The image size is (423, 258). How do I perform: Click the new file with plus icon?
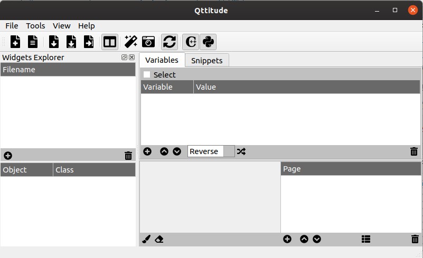click(15, 42)
